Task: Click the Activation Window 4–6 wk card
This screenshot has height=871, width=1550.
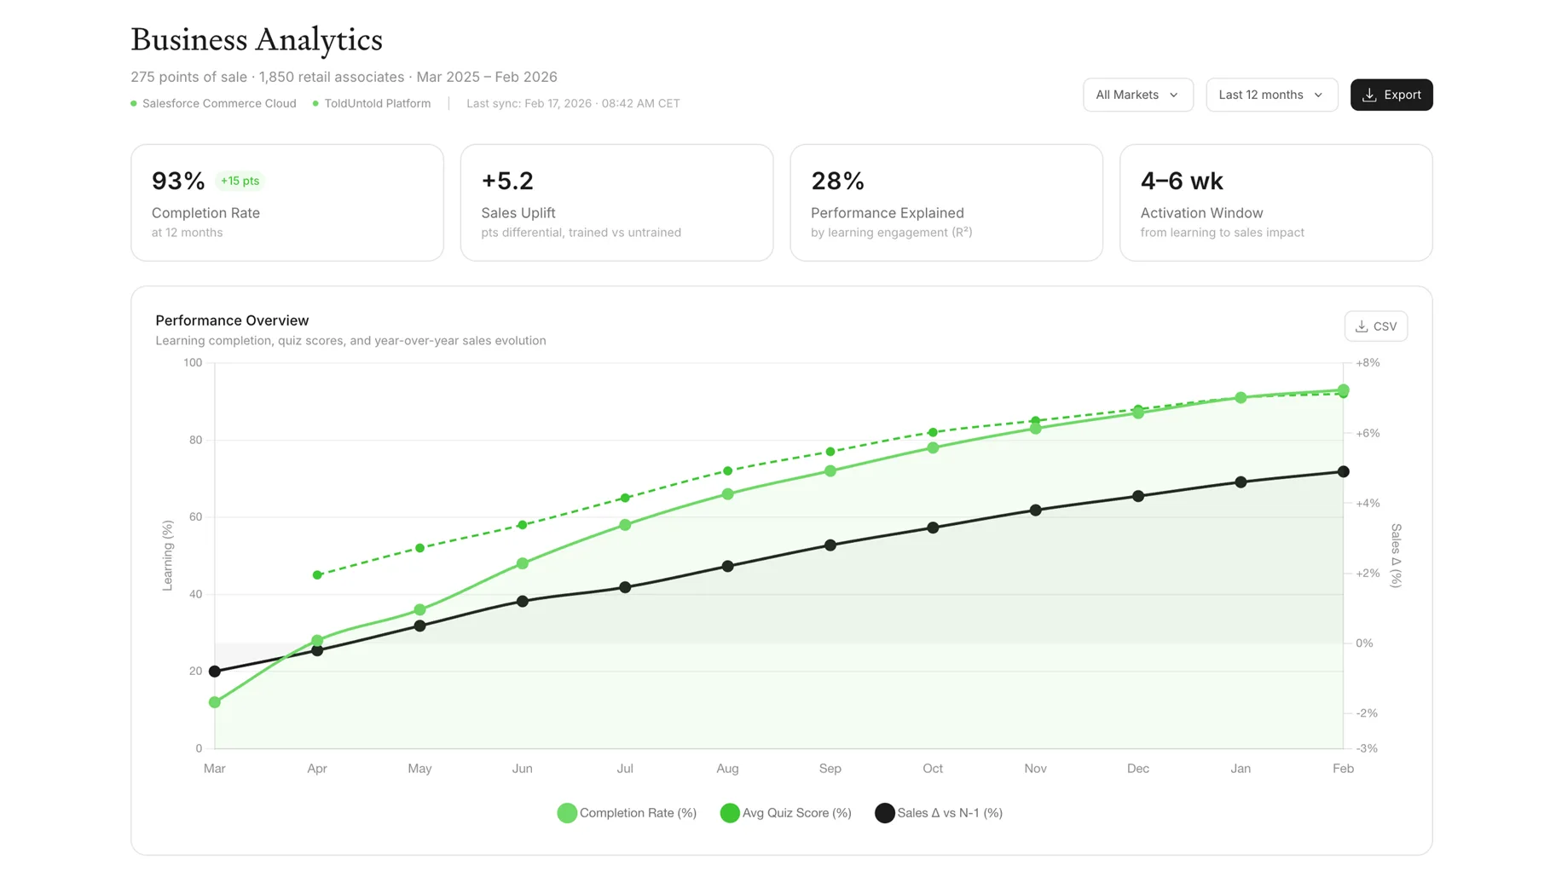Action: pos(1275,203)
